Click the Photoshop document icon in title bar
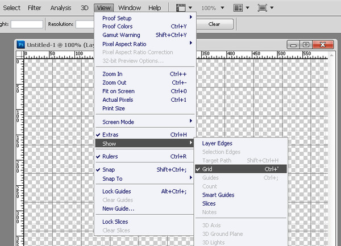The height and width of the screenshot is (246, 341). pyautogui.click(x=21, y=45)
